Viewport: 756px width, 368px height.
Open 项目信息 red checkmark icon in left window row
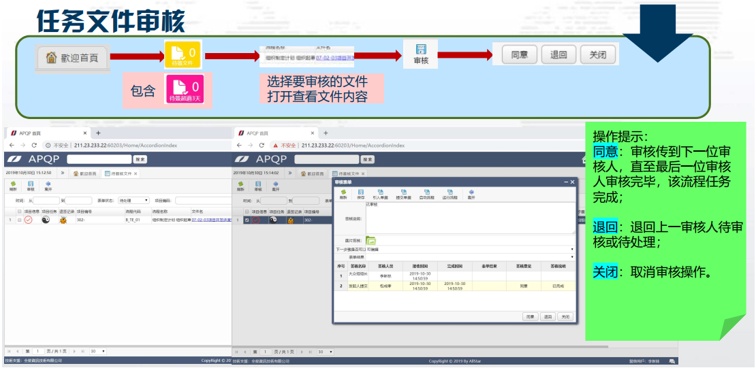point(29,220)
